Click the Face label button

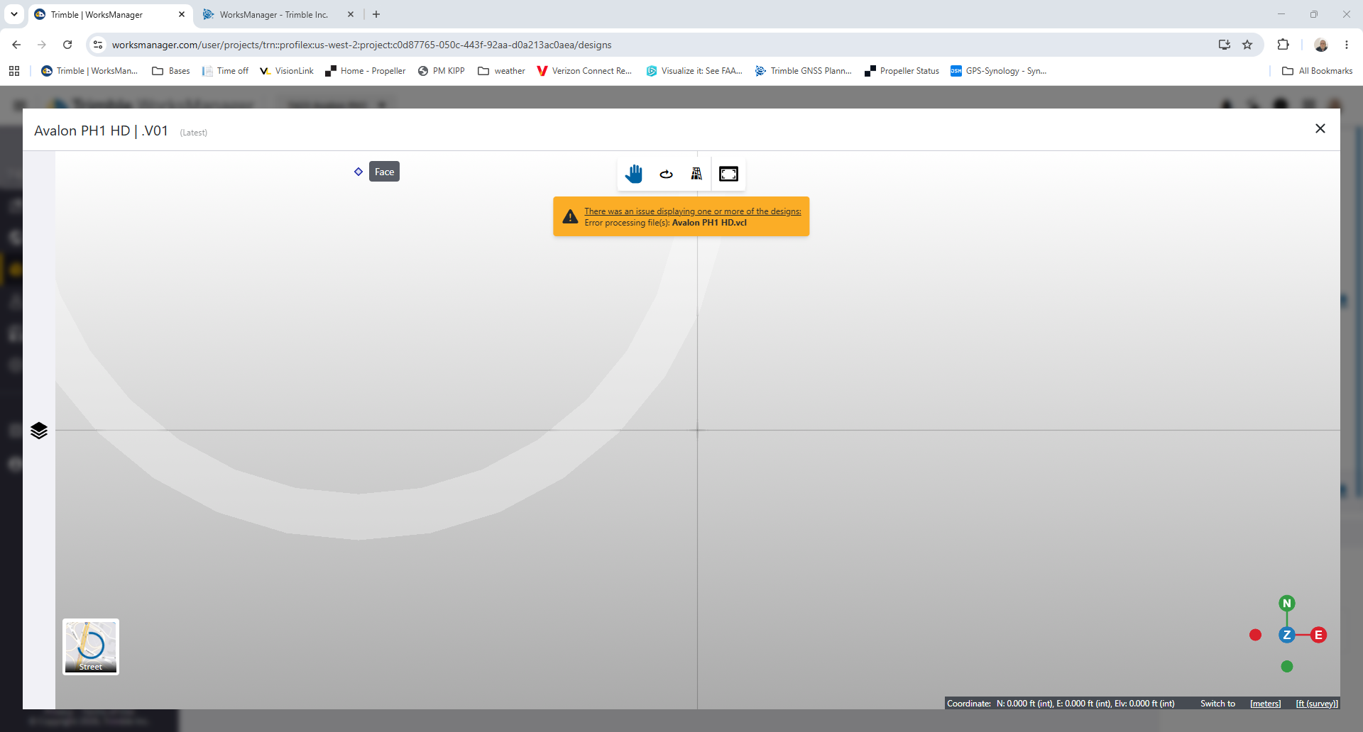384,172
